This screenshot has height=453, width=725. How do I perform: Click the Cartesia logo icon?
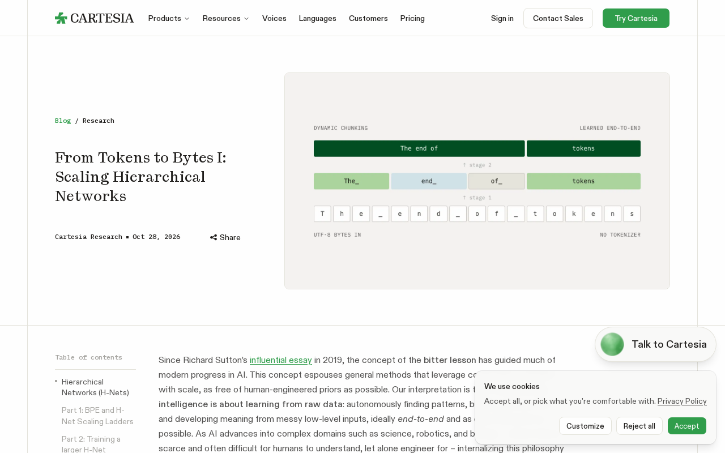click(x=61, y=18)
